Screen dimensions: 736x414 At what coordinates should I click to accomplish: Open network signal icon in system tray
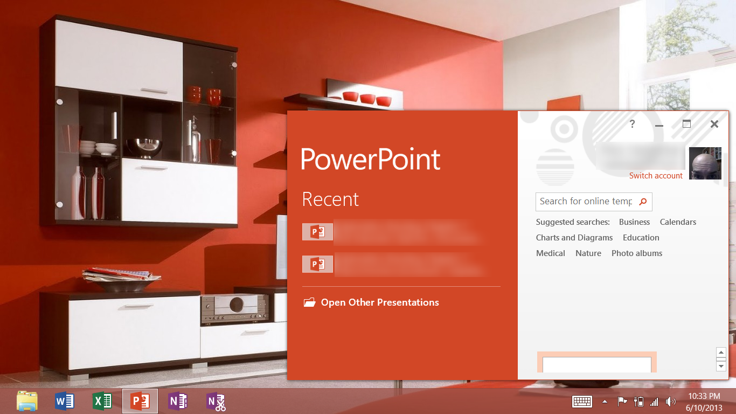pyautogui.click(x=654, y=402)
